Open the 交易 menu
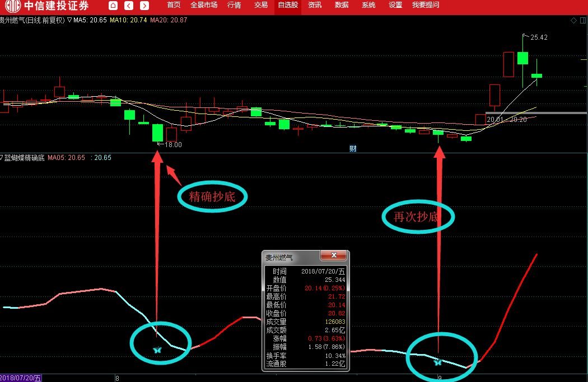 pos(261,5)
